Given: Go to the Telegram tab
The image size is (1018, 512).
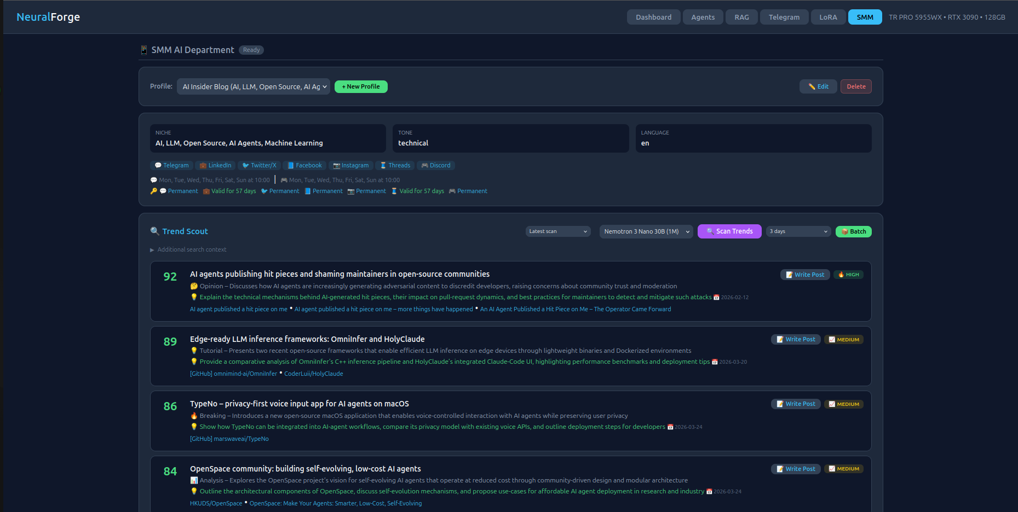Looking at the screenshot, I should pos(784,17).
